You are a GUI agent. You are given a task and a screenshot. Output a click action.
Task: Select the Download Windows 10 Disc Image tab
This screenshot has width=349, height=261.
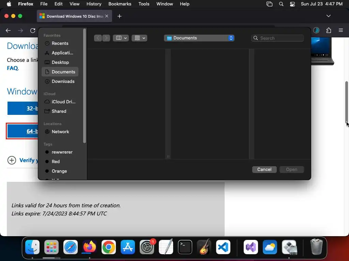tap(74, 16)
